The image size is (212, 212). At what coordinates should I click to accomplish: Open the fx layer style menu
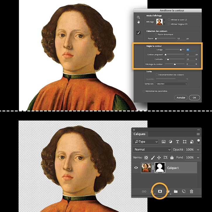(152, 192)
